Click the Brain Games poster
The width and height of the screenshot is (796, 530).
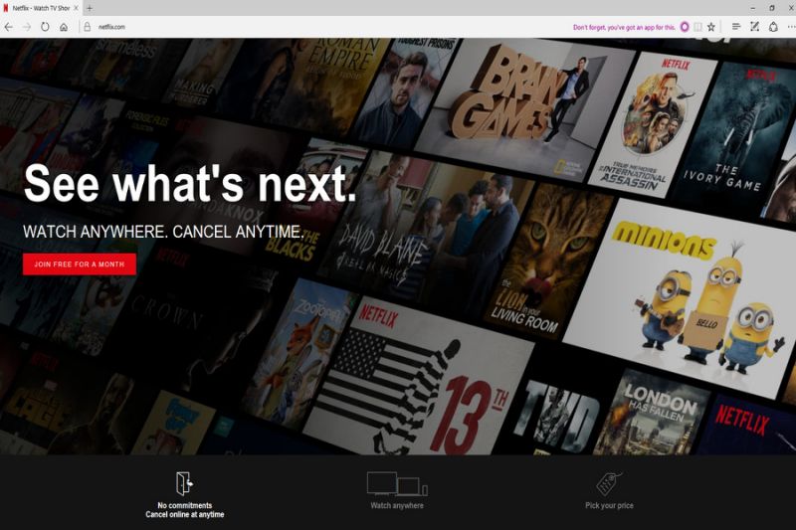click(x=523, y=109)
